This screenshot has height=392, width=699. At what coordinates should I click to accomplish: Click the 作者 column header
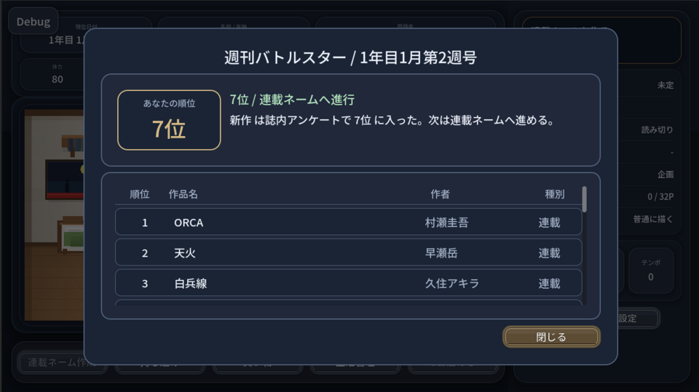440,194
